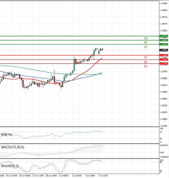The image size is (169, 178).
Task: Click the Stoch(9,6,3) indicator label
Action: click(10, 166)
